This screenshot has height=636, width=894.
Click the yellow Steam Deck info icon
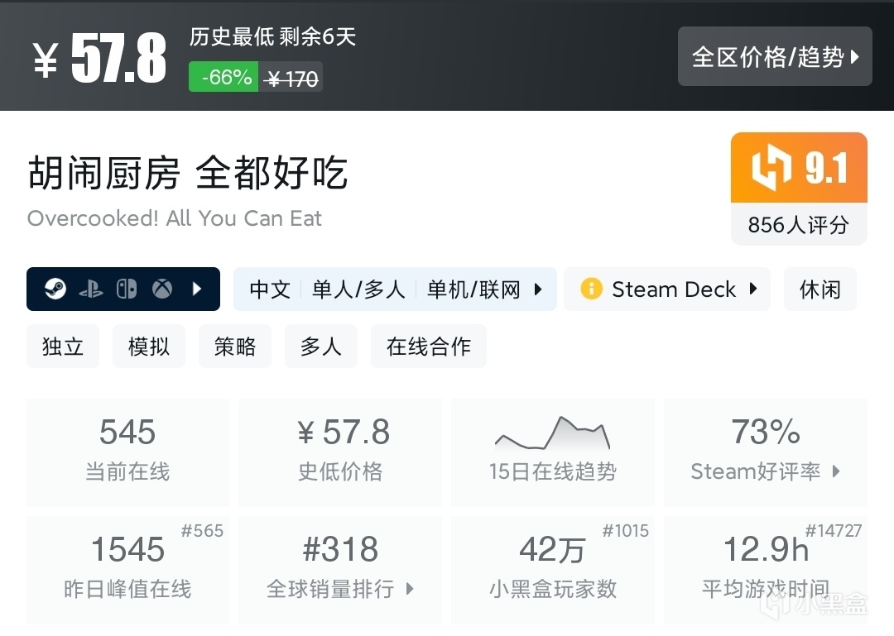click(591, 289)
